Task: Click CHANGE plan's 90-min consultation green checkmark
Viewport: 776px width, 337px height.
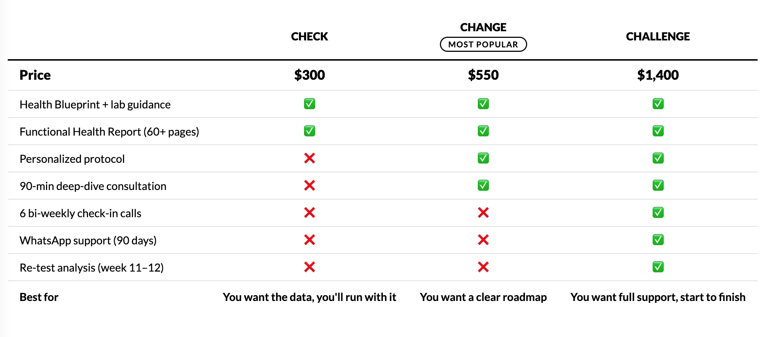Action: pyautogui.click(x=483, y=186)
